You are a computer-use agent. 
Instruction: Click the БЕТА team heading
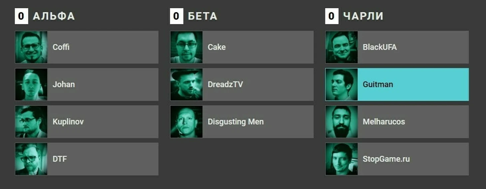point(202,16)
